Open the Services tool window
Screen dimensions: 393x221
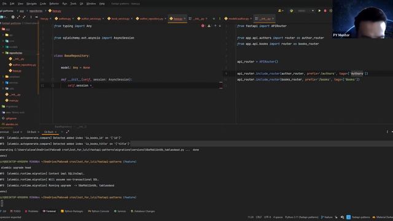pyautogui.click(x=120, y=211)
